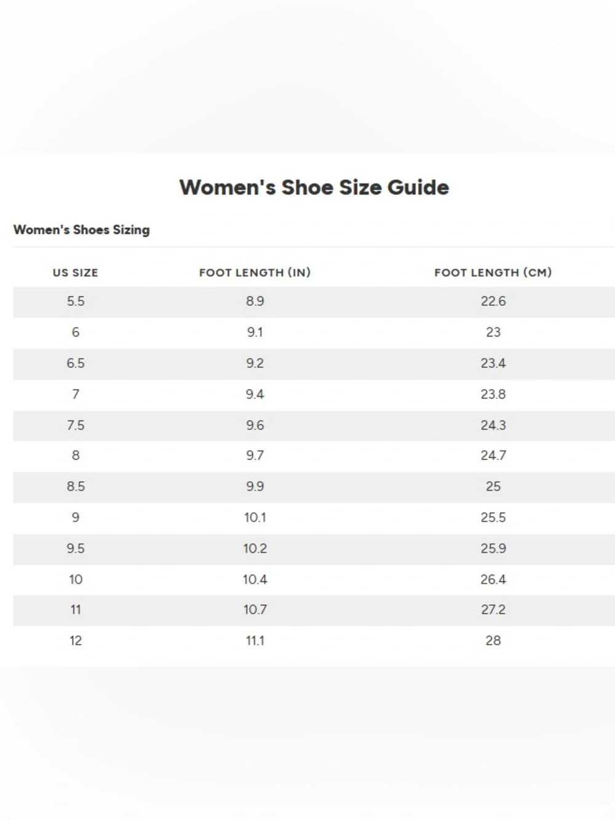Viewport: 615px width, 820px height.
Task: Select US size 9.5 cell
Action: [76, 548]
